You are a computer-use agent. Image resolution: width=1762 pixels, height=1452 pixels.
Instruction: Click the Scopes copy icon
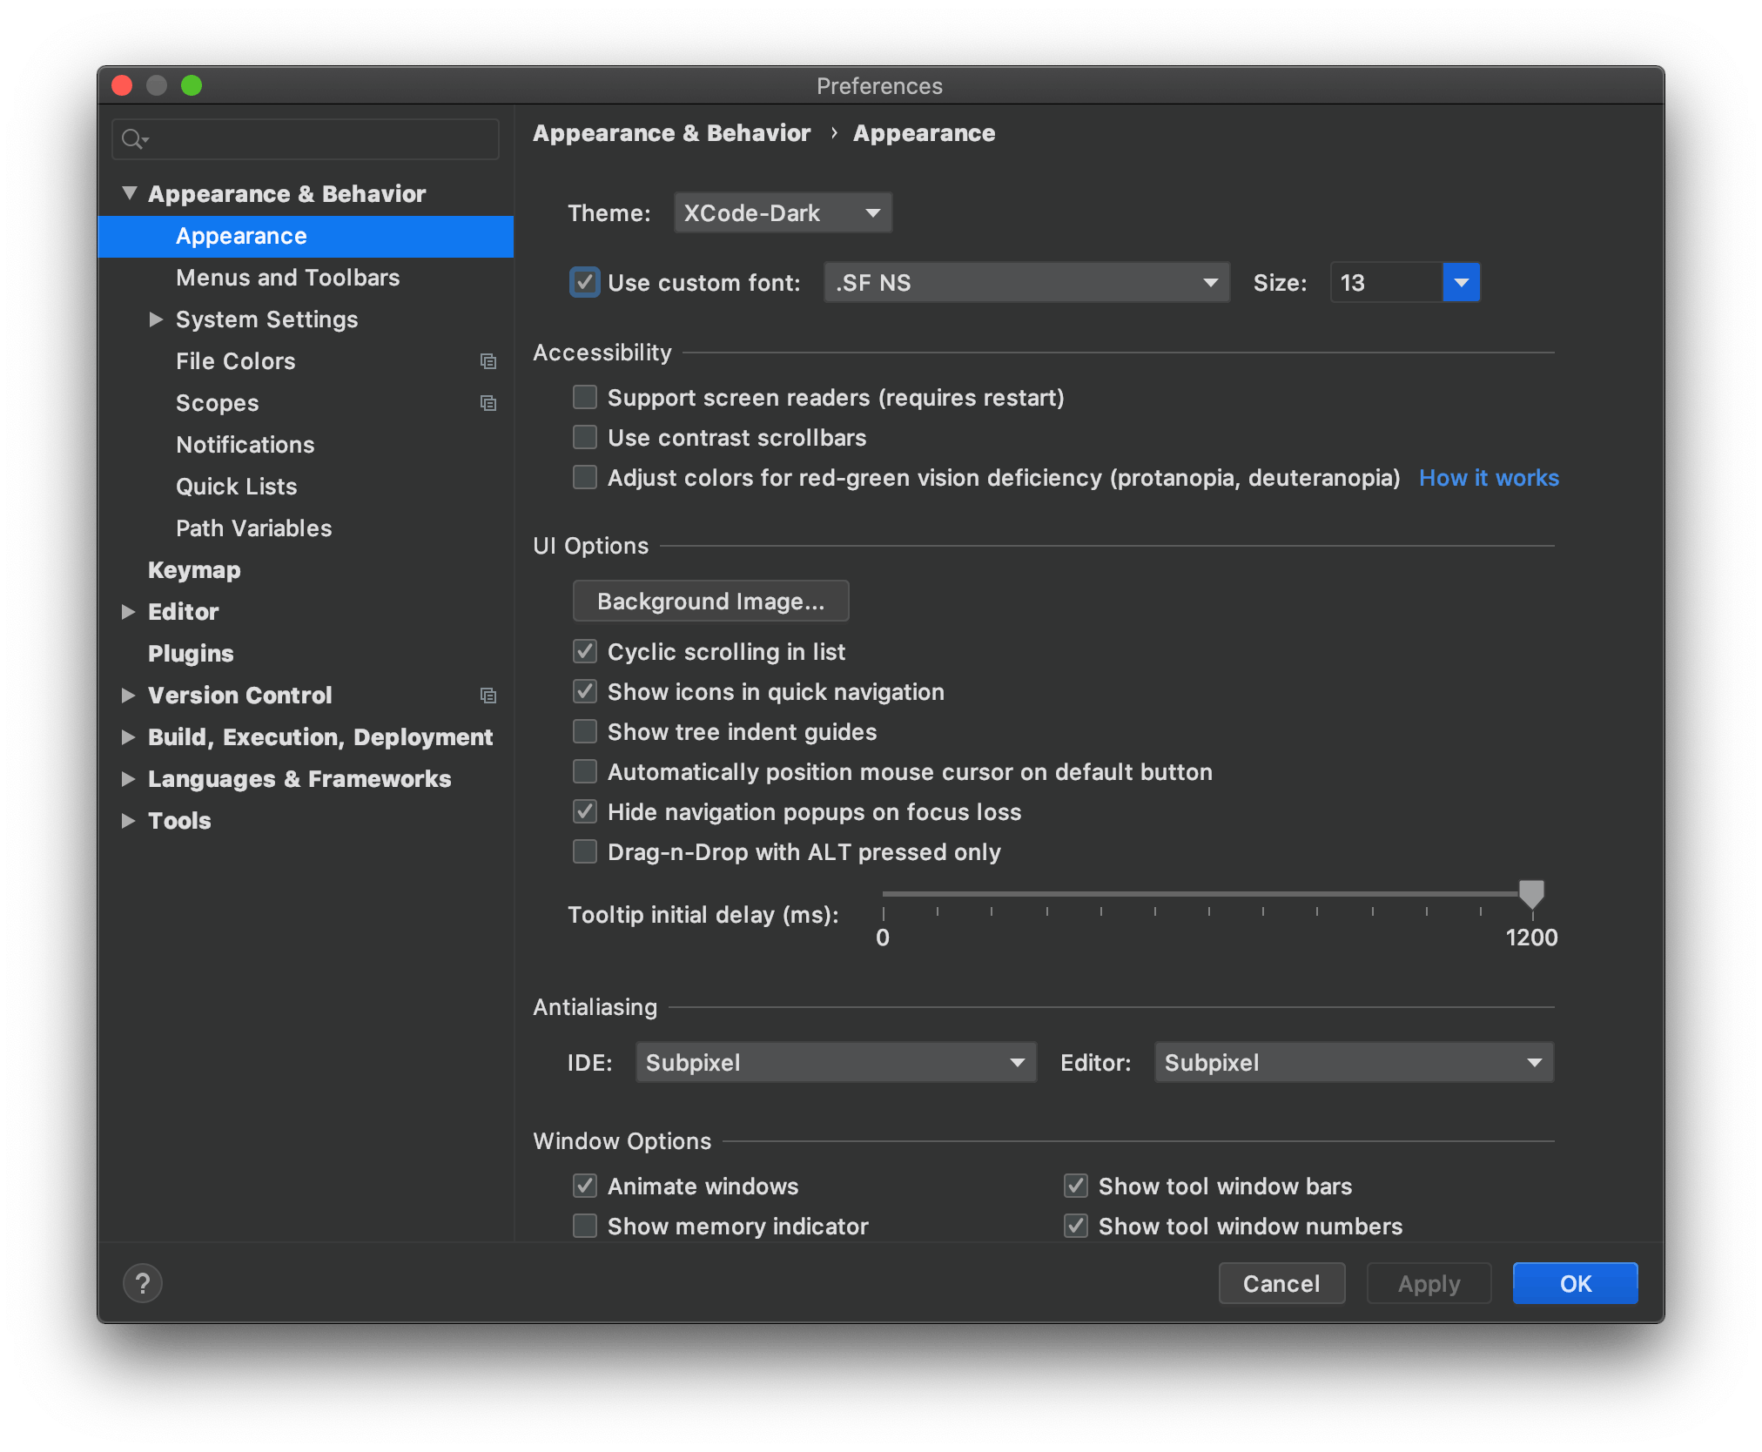click(x=488, y=402)
